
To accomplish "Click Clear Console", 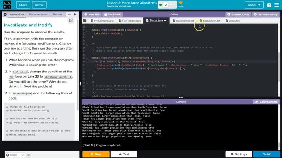I will click(266, 102).
